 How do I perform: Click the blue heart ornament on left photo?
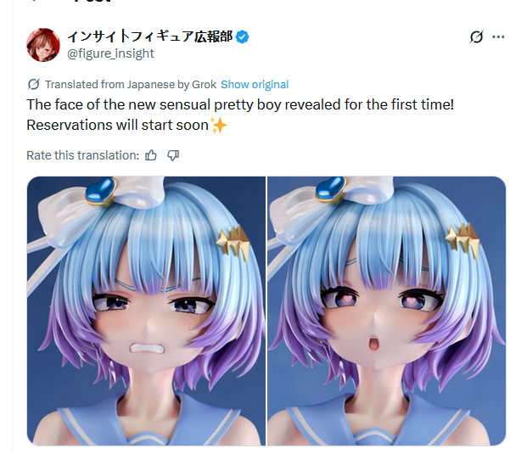101,191
